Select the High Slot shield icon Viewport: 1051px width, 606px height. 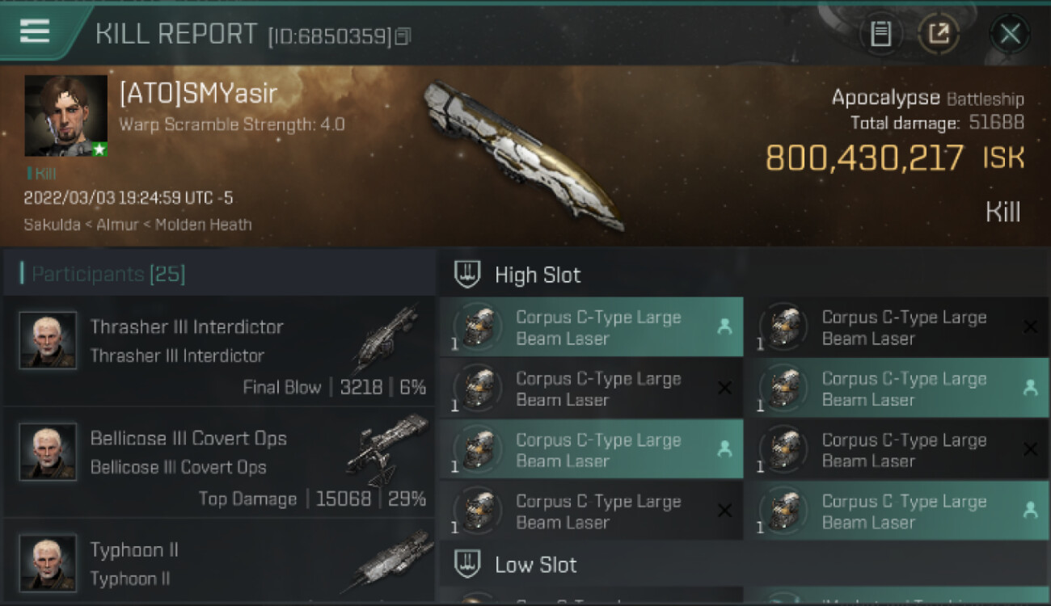tap(467, 275)
